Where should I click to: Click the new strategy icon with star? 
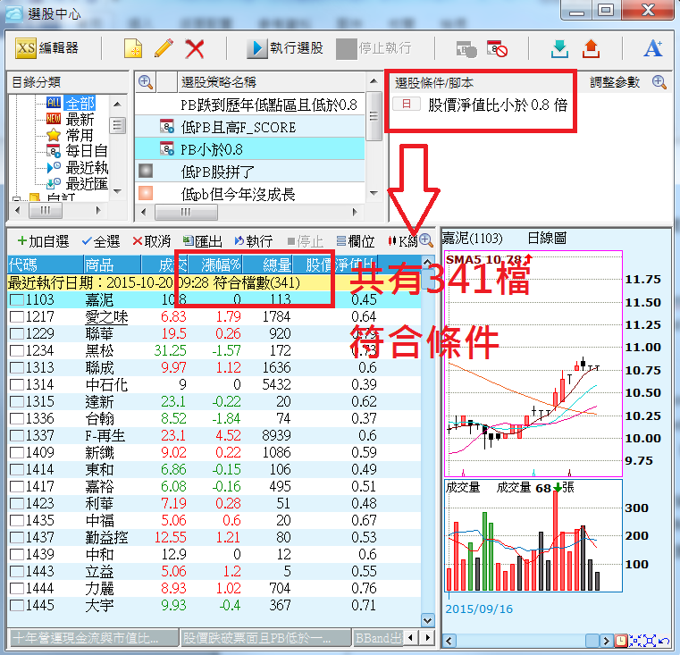133,48
